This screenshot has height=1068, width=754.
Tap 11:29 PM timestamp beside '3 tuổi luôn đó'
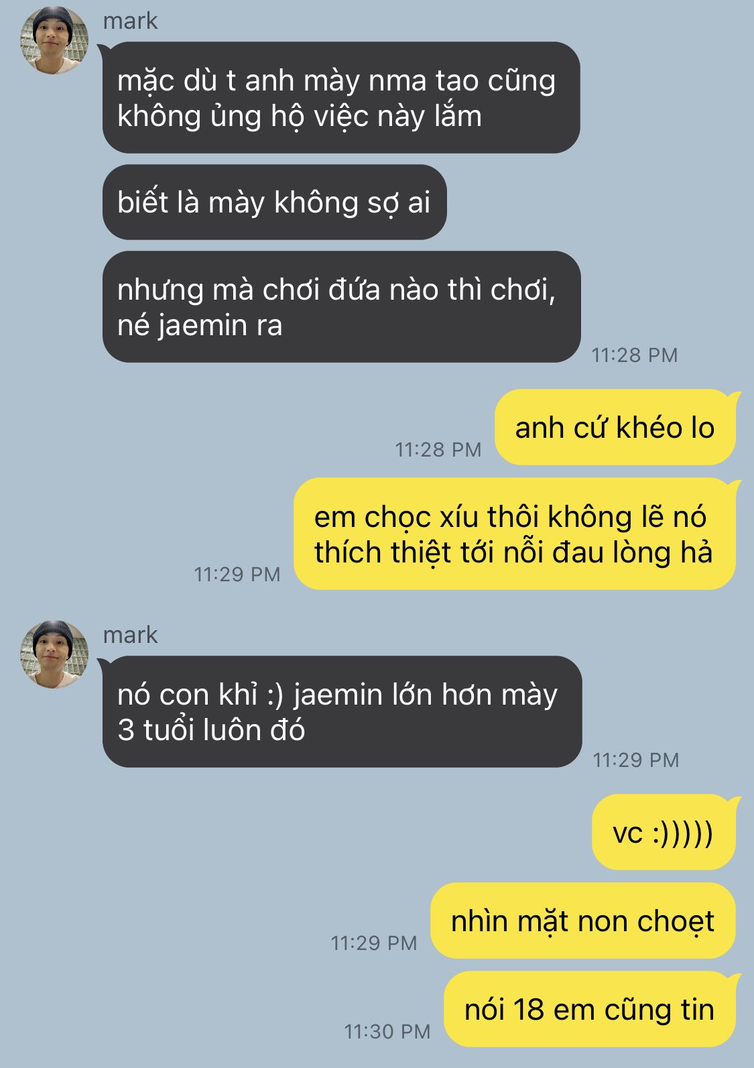(x=635, y=760)
